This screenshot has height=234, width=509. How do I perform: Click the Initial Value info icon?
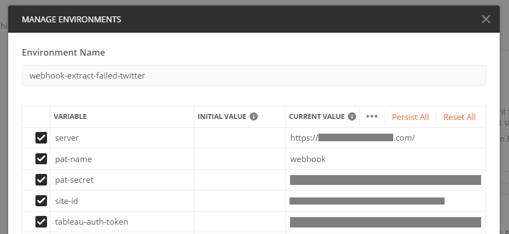[254, 117]
